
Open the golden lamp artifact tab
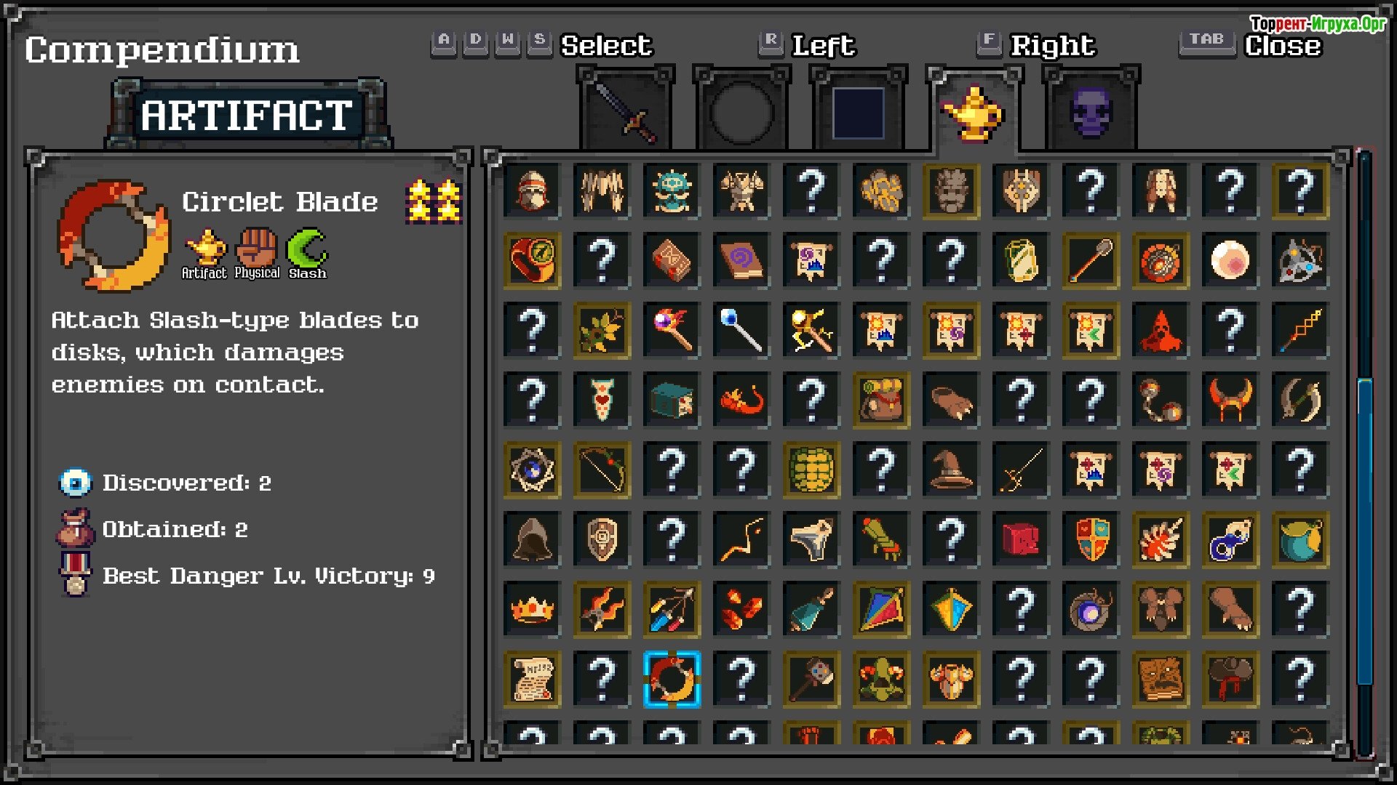[x=975, y=109]
